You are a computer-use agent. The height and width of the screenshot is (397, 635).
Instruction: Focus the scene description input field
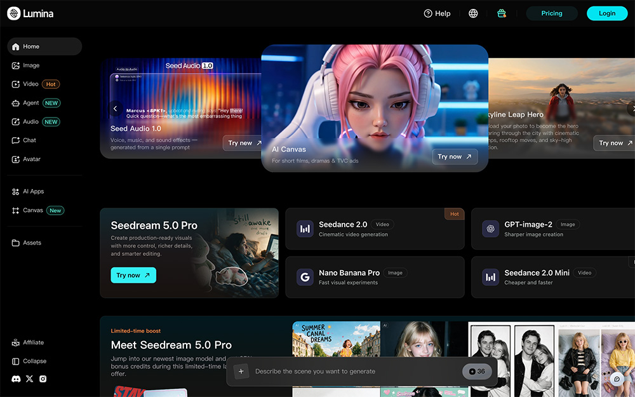point(354,371)
